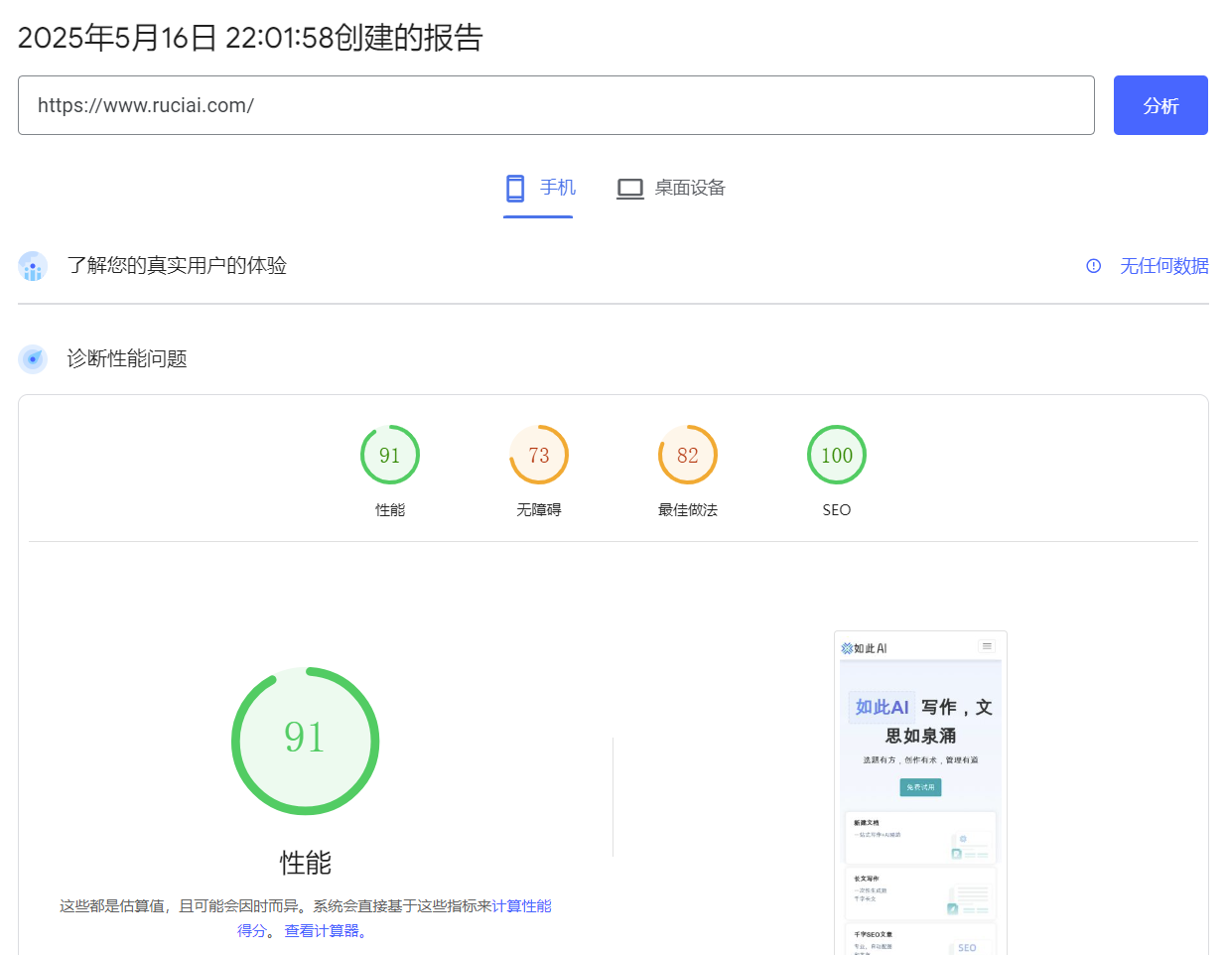1226x955 pixels.
Task: Click the desktop laptop icon
Action: coord(630,189)
